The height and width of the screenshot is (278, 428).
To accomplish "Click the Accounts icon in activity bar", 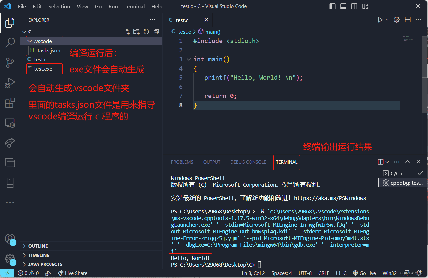I will point(10,239).
